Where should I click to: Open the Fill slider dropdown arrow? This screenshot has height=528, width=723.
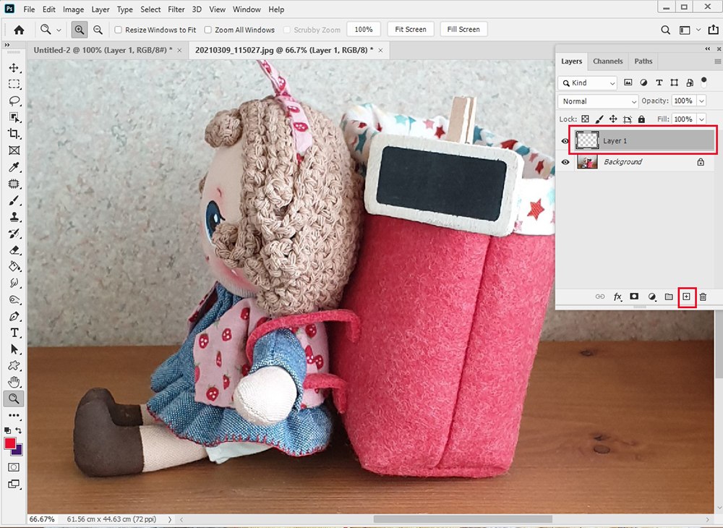point(701,119)
